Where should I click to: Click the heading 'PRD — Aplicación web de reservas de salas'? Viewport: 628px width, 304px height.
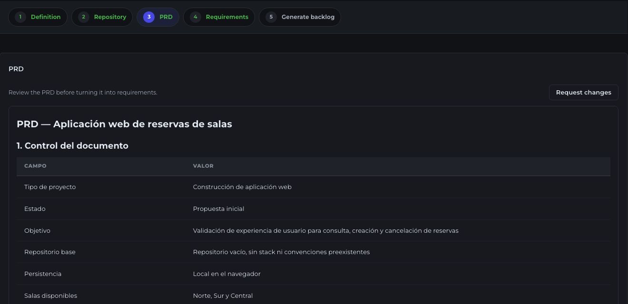coord(124,124)
